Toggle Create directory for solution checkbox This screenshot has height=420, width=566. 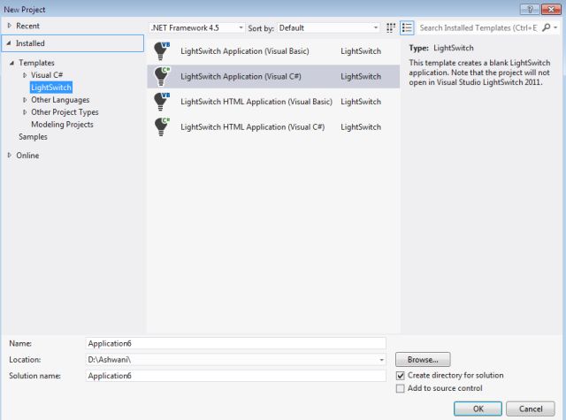point(401,376)
